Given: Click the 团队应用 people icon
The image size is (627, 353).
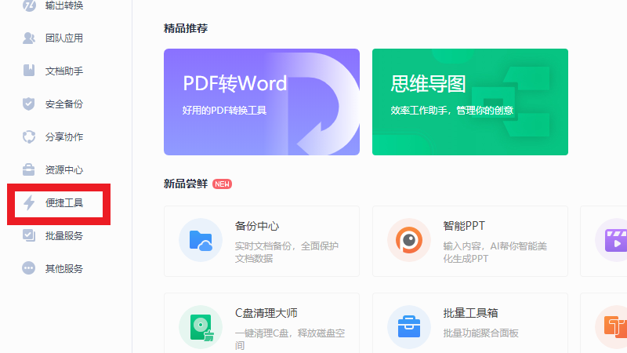Looking at the screenshot, I should tap(29, 38).
